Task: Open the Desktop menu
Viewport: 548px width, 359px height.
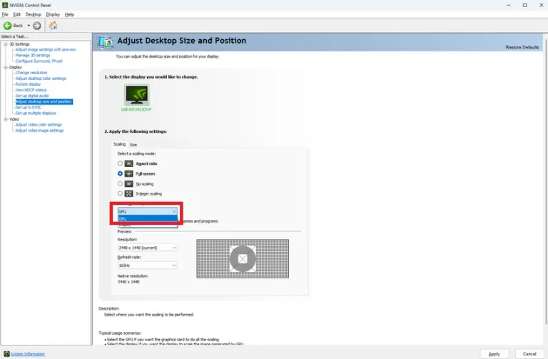Action: tap(34, 14)
